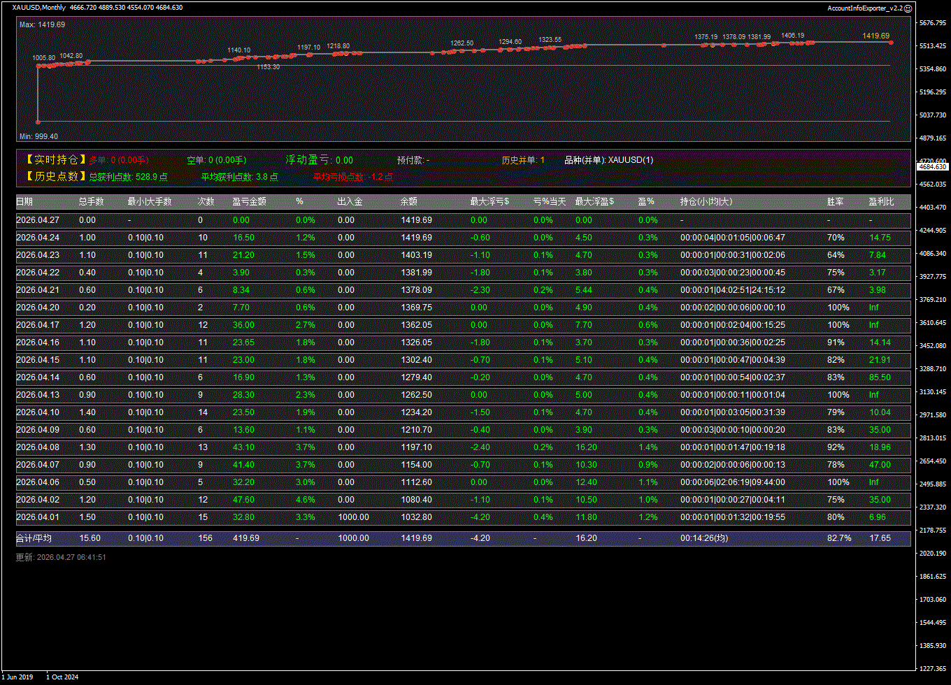Image resolution: width=951 pixels, height=685 pixels.
Task: Select the 余额 column header
Action: tap(409, 202)
